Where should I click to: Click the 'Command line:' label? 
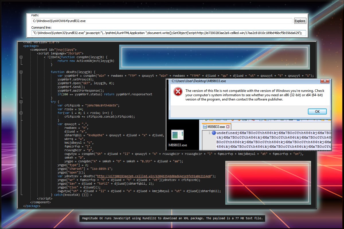coord(41,27)
